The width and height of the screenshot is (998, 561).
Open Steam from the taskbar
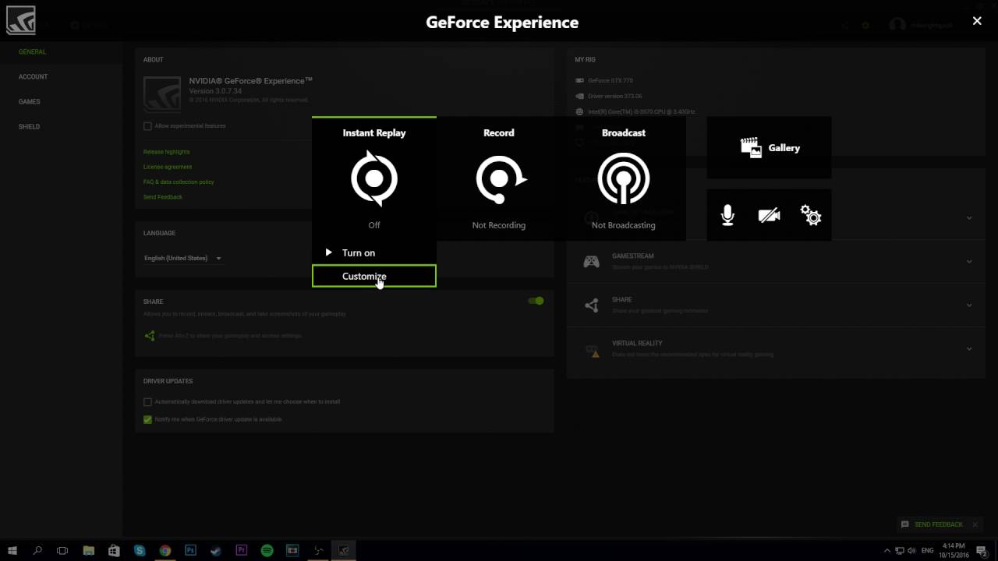(x=216, y=550)
